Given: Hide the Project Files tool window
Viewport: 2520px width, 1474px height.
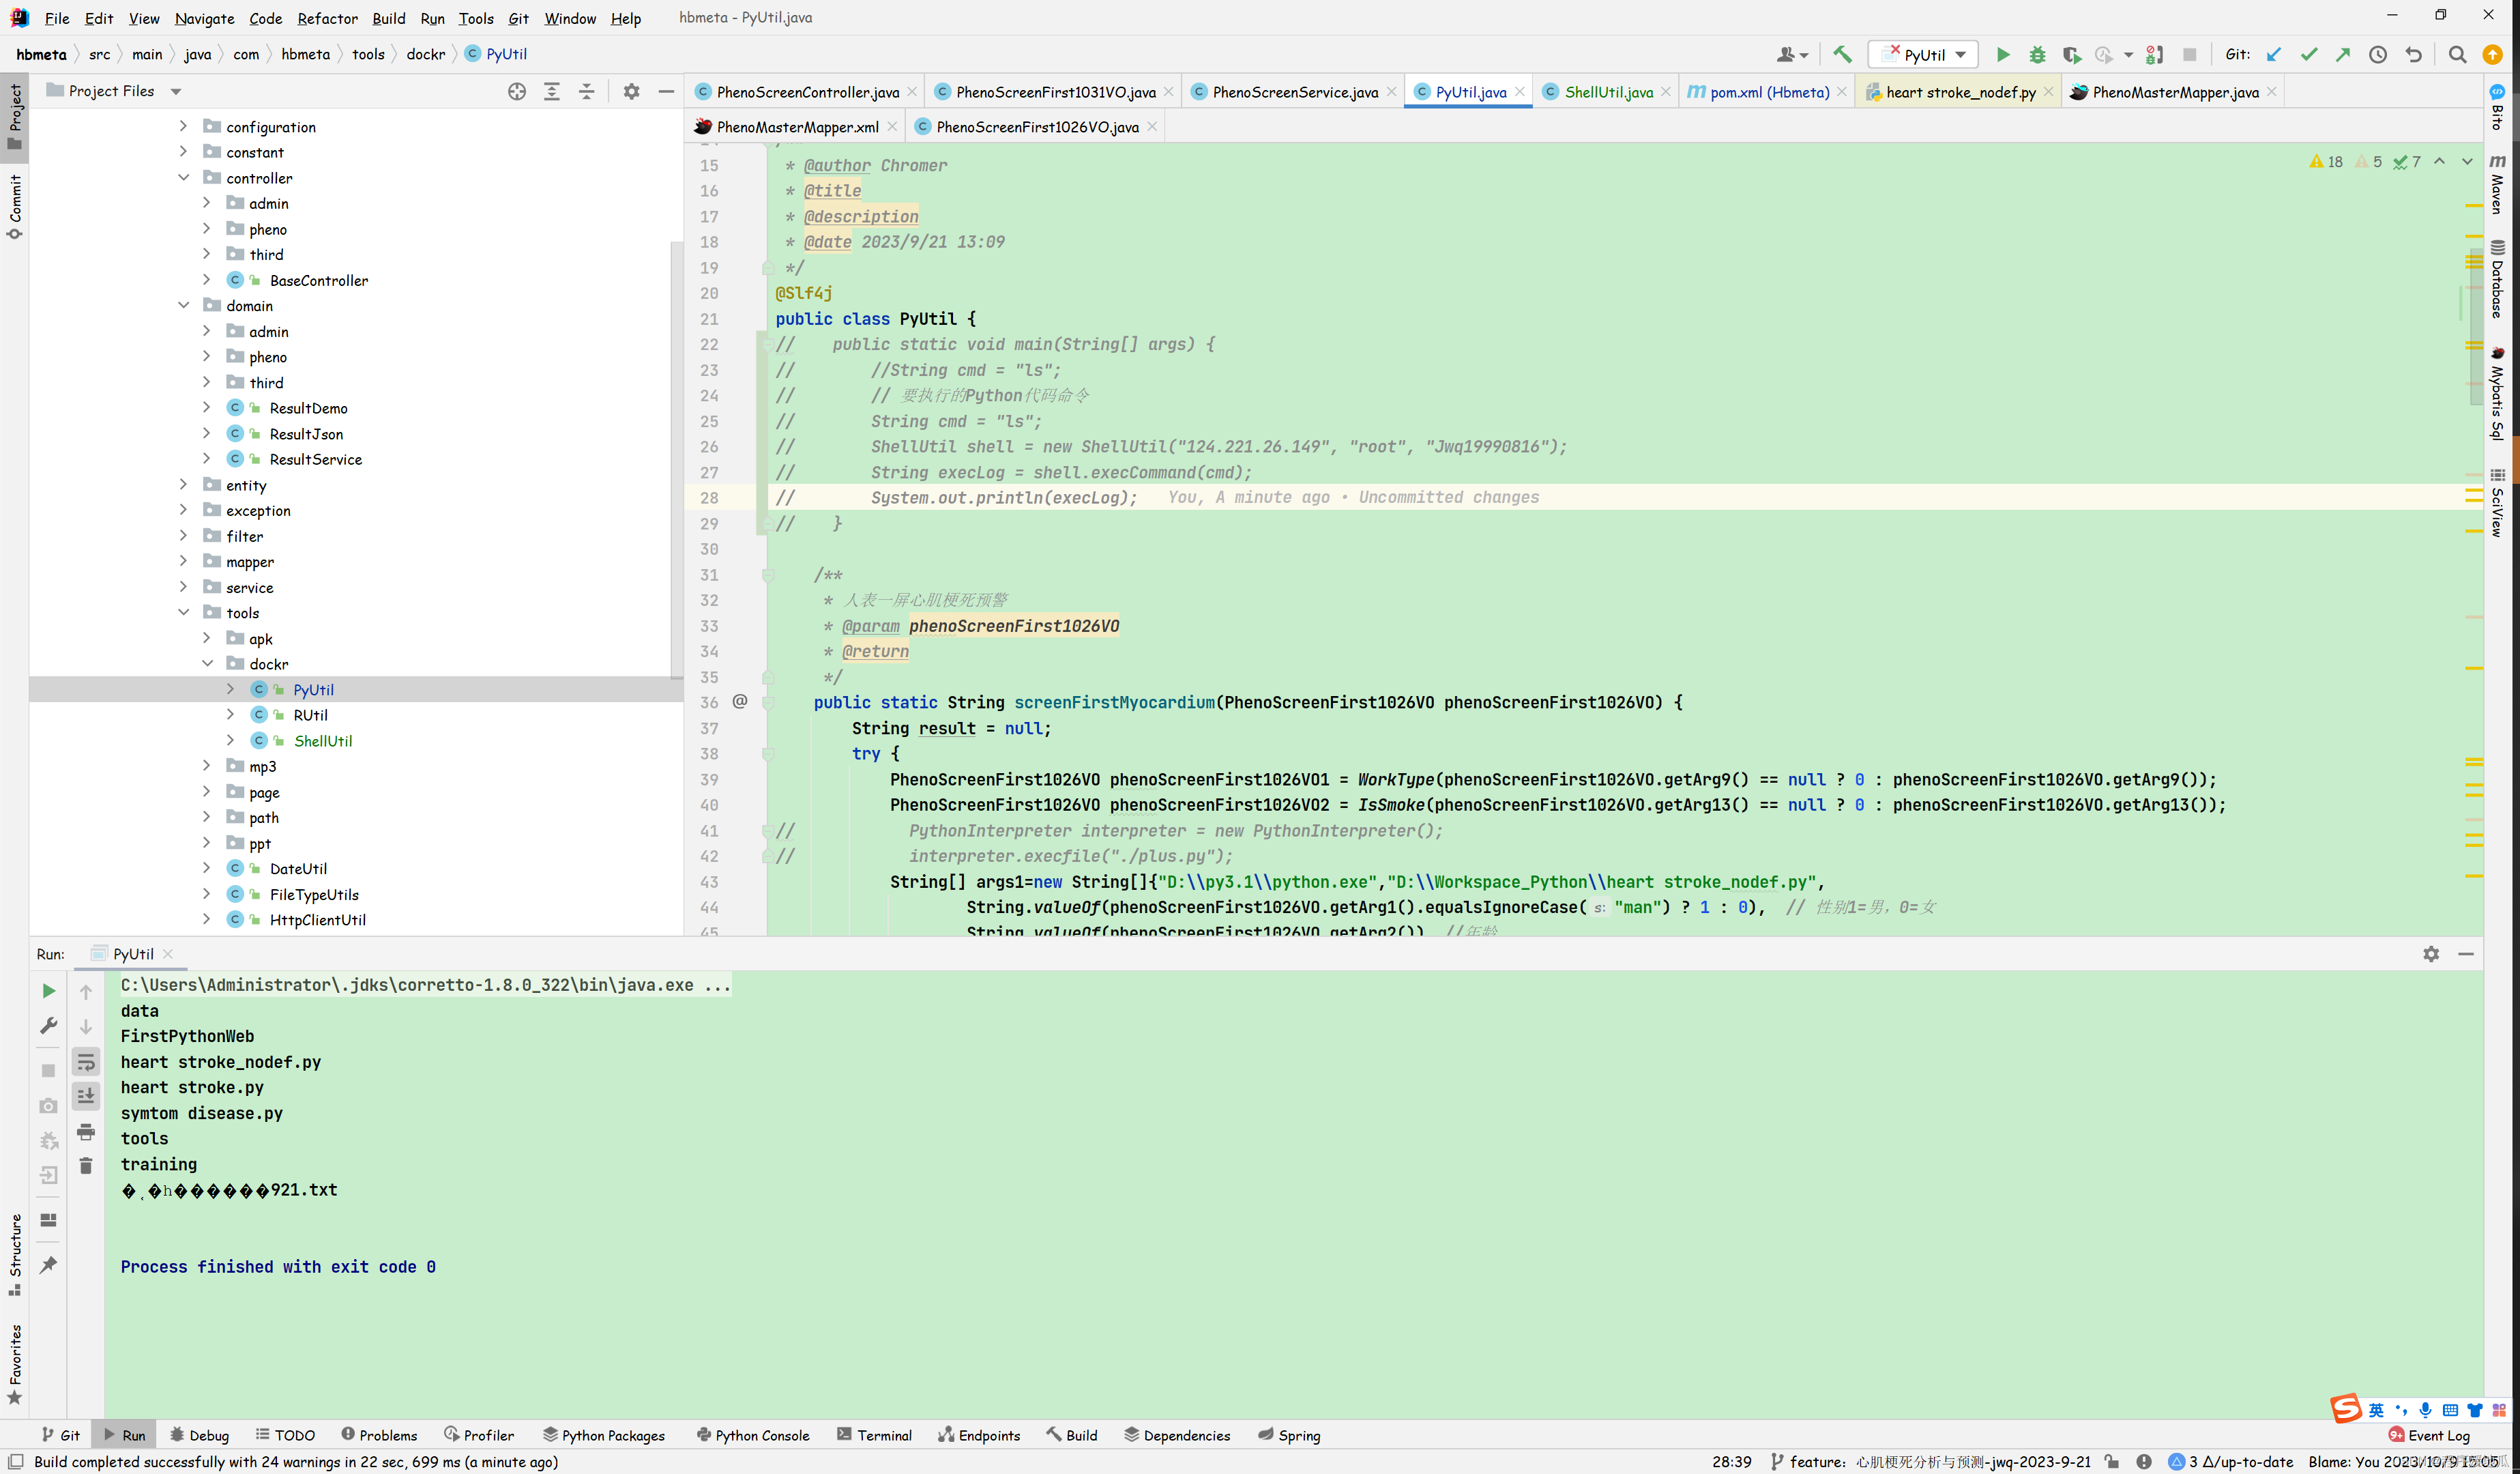Looking at the screenshot, I should [x=666, y=91].
